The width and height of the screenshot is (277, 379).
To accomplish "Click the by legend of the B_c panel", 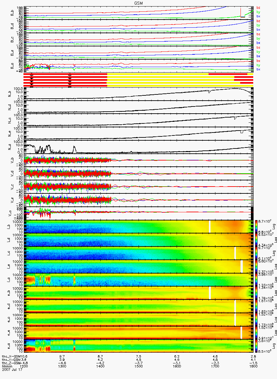I will 258,38.
